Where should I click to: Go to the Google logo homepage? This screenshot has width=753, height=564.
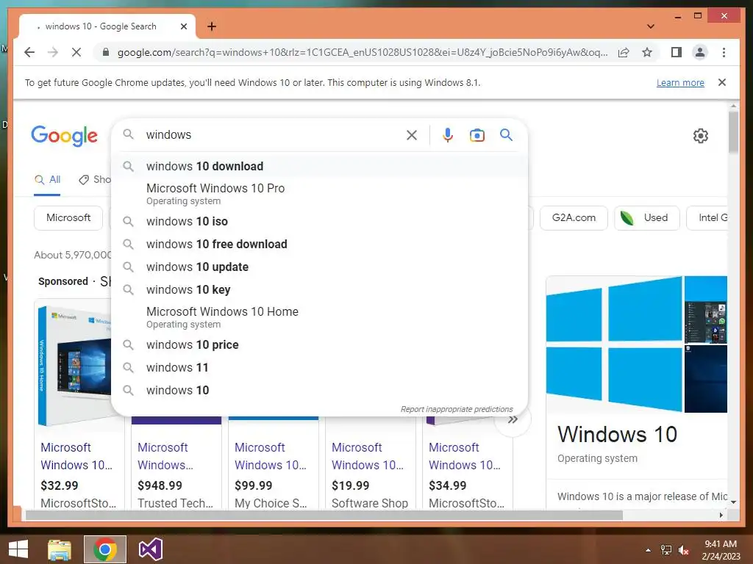click(x=65, y=136)
